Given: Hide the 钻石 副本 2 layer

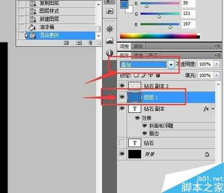Looking at the screenshot, I should coord(122,86).
